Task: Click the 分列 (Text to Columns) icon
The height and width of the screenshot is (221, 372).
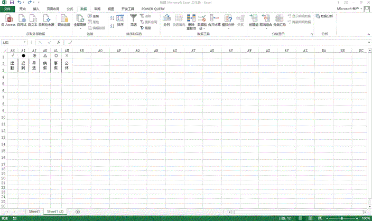Action: 167,19
